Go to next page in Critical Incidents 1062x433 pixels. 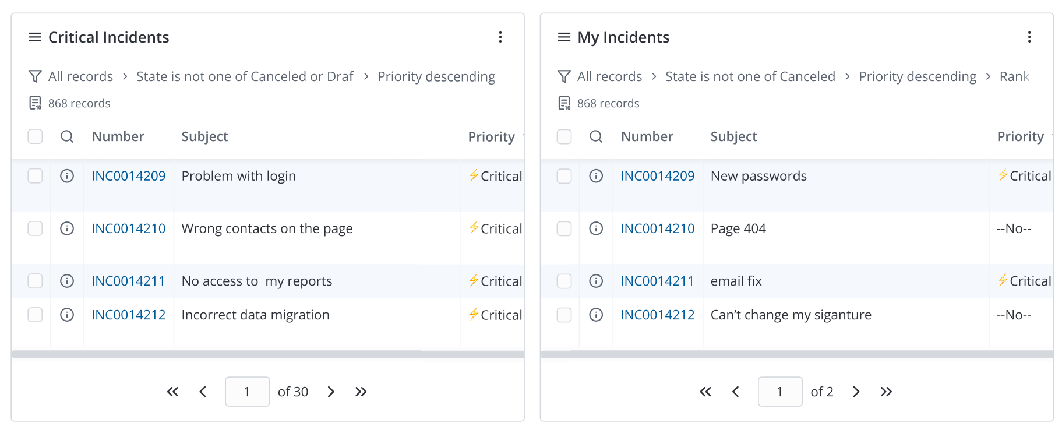[331, 392]
